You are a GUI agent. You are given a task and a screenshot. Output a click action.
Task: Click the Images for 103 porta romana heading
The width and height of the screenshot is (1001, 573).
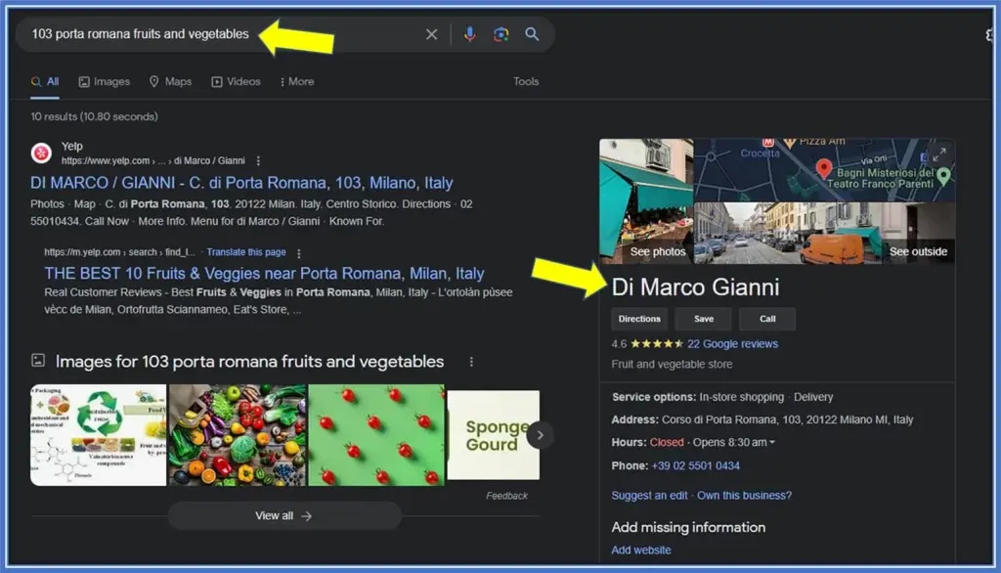click(x=249, y=362)
